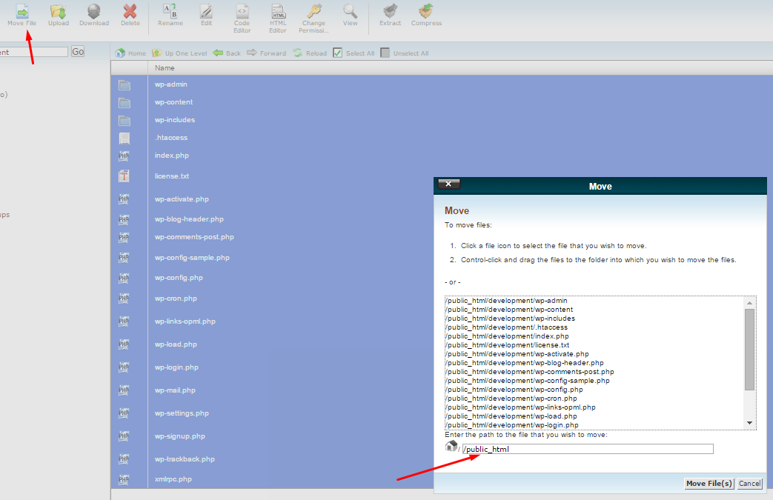The height and width of the screenshot is (500, 773).
Task: Click Select All checkbox button
Action: point(354,53)
